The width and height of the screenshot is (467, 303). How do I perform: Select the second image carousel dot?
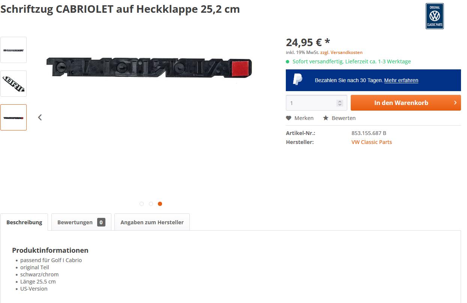(151, 204)
